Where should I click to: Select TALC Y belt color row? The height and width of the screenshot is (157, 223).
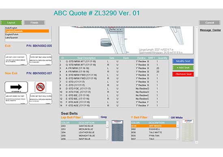coord(154,139)
